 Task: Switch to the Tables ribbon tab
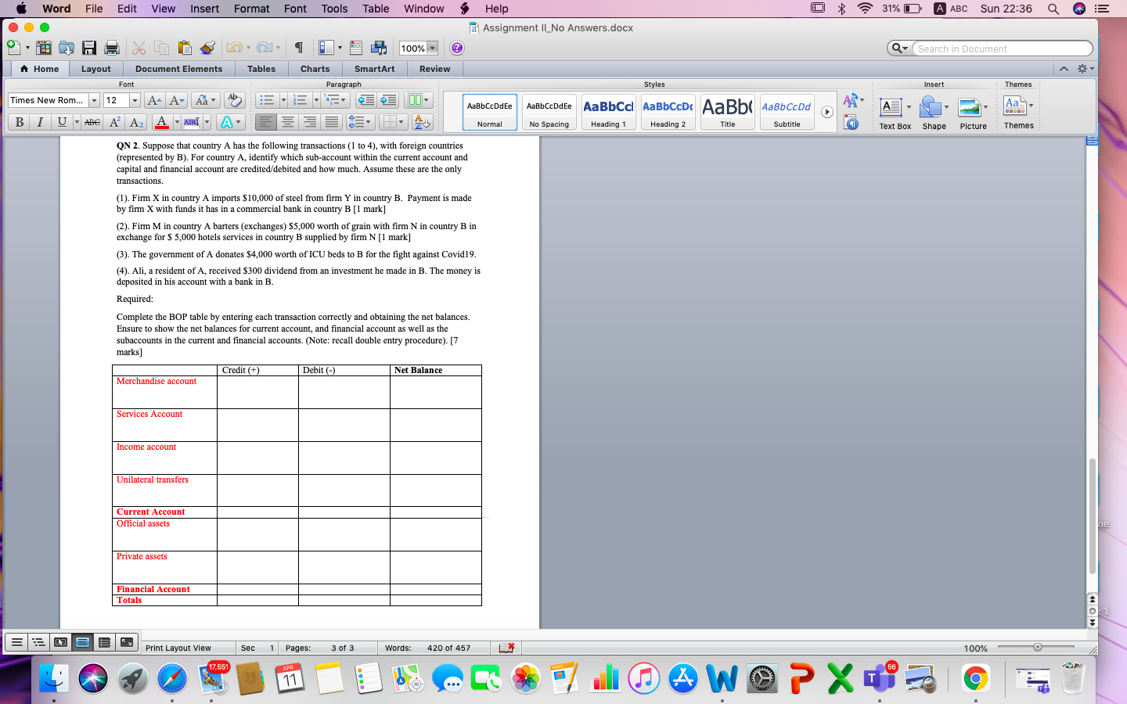pos(261,69)
